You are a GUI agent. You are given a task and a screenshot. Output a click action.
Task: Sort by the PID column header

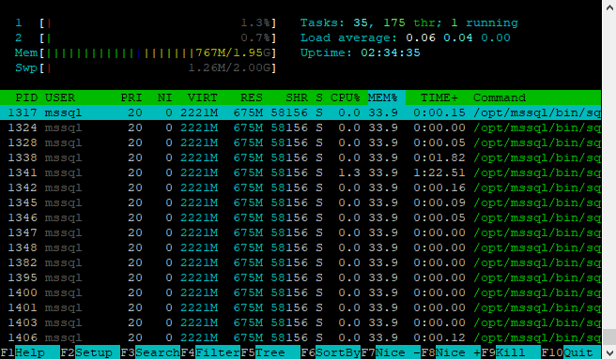(x=26, y=97)
